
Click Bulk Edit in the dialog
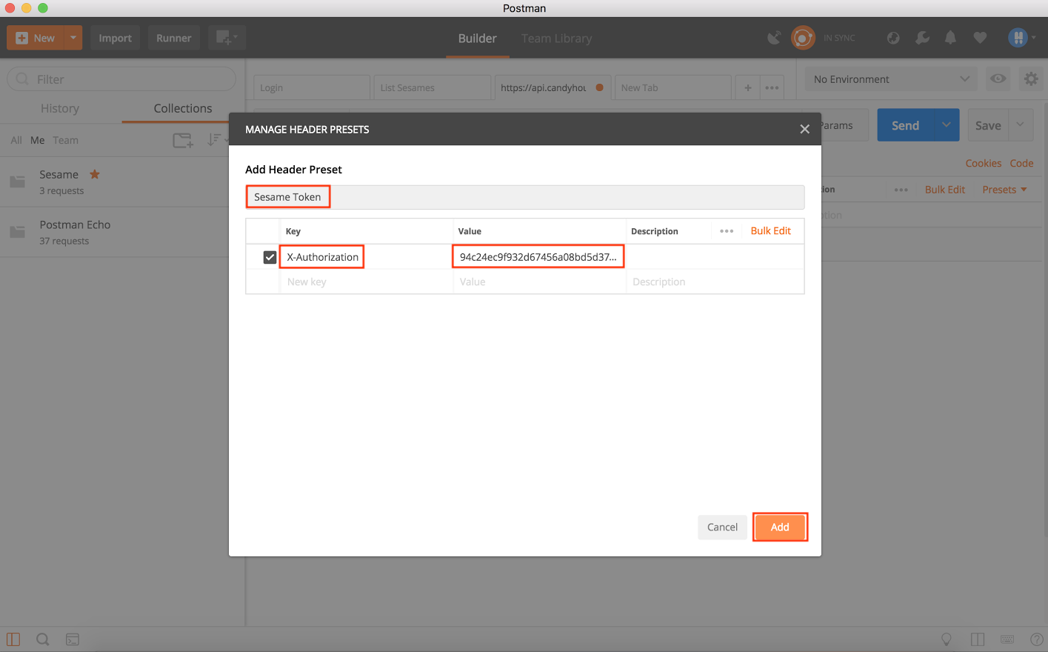770,231
